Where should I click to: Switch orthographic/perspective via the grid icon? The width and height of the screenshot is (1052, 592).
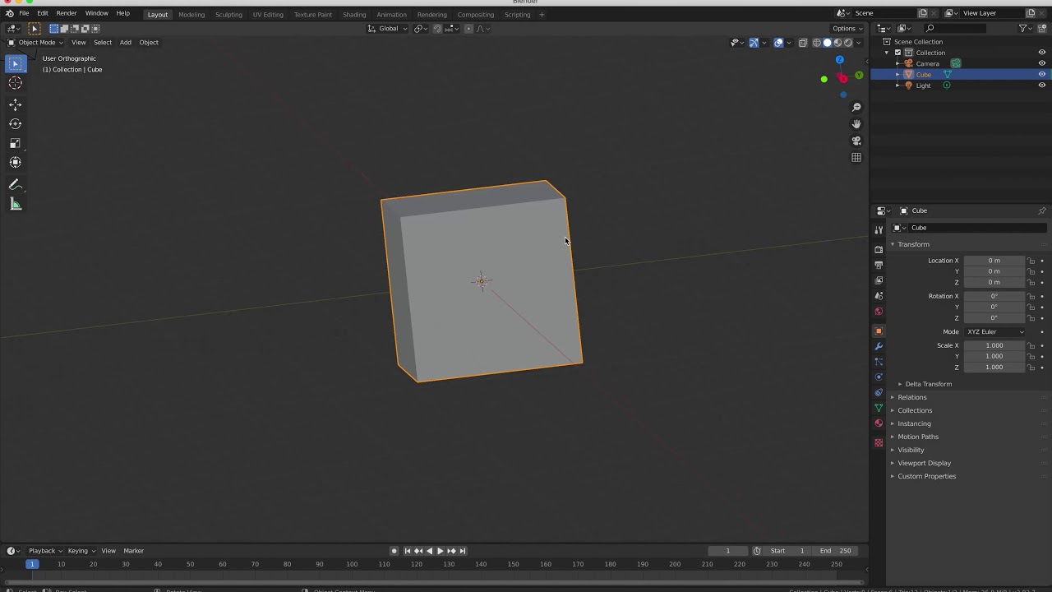[856, 157]
